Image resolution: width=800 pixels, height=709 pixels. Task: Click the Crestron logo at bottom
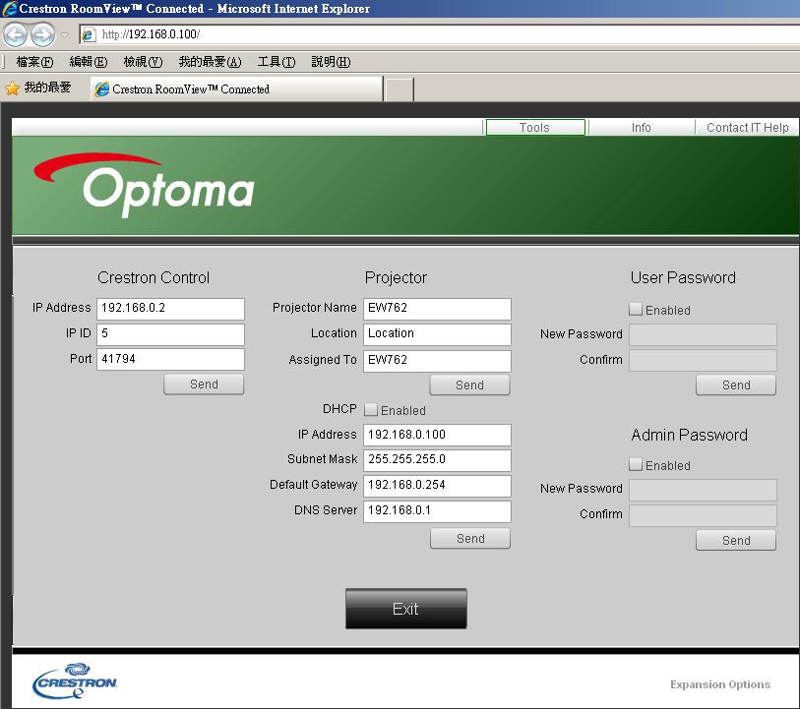pyautogui.click(x=75, y=680)
